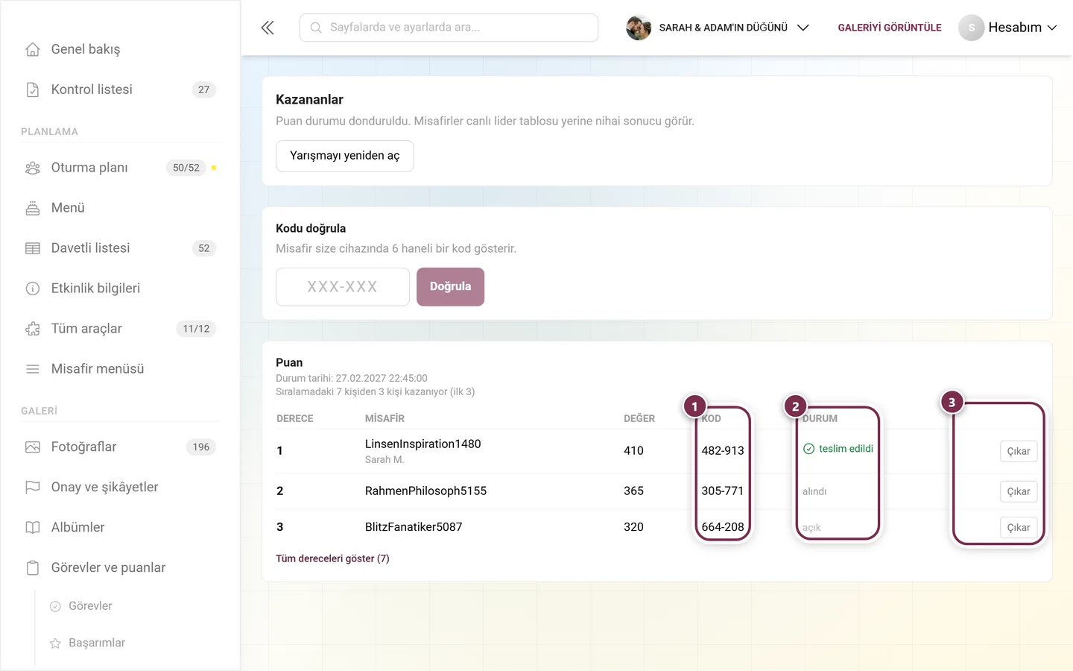The image size is (1073, 671).
Task: Click the search magnifier icon
Action: click(316, 28)
